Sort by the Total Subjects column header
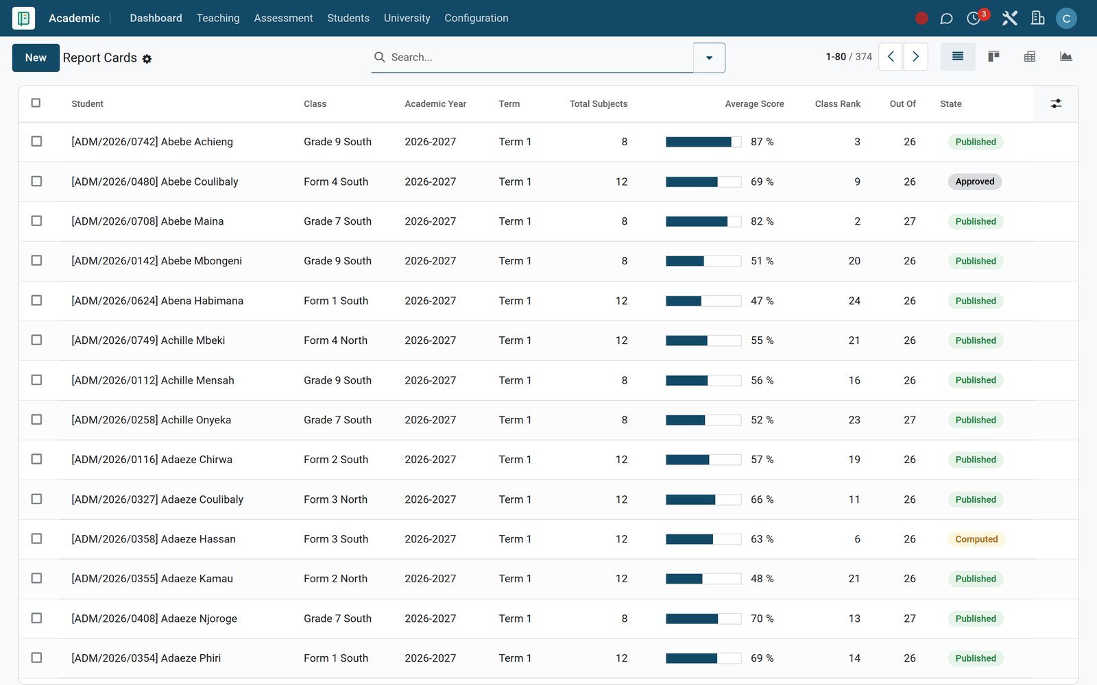This screenshot has width=1097, height=685. click(598, 104)
